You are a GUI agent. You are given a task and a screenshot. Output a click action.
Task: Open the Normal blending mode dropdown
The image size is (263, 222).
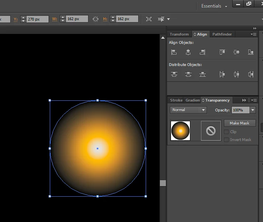coord(188,110)
